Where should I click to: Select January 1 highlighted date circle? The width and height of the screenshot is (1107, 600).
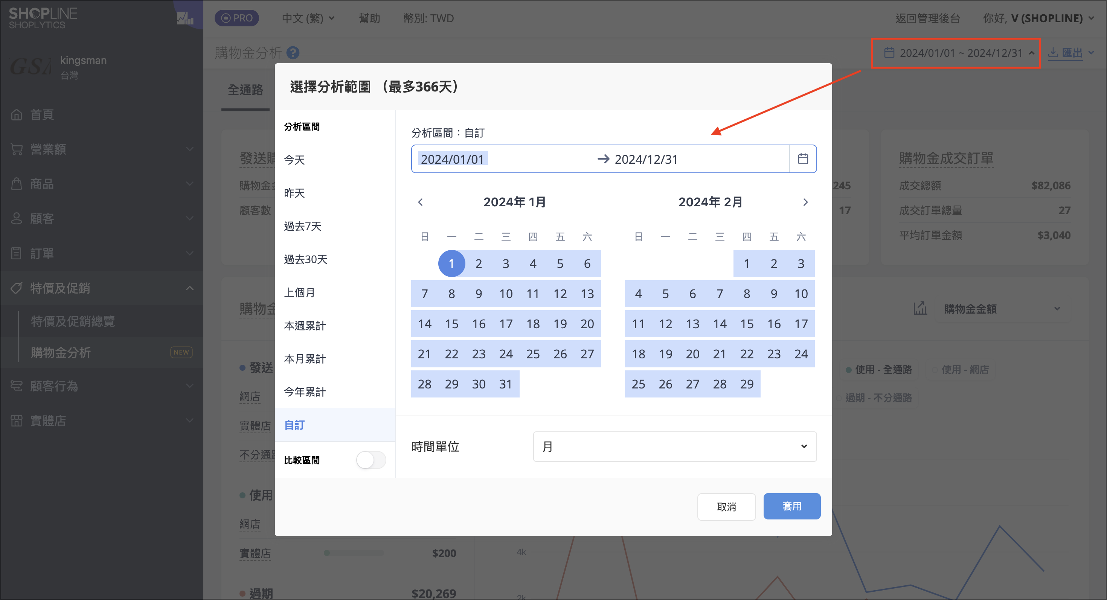click(x=451, y=263)
